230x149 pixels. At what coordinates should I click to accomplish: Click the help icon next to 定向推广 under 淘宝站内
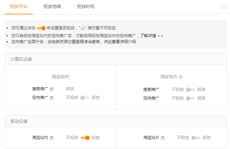[52, 98]
